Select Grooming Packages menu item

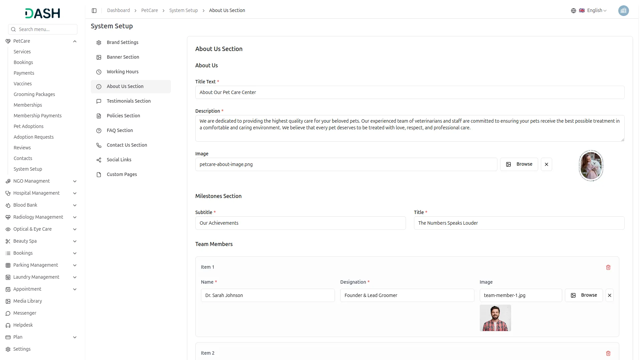tap(34, 94)
